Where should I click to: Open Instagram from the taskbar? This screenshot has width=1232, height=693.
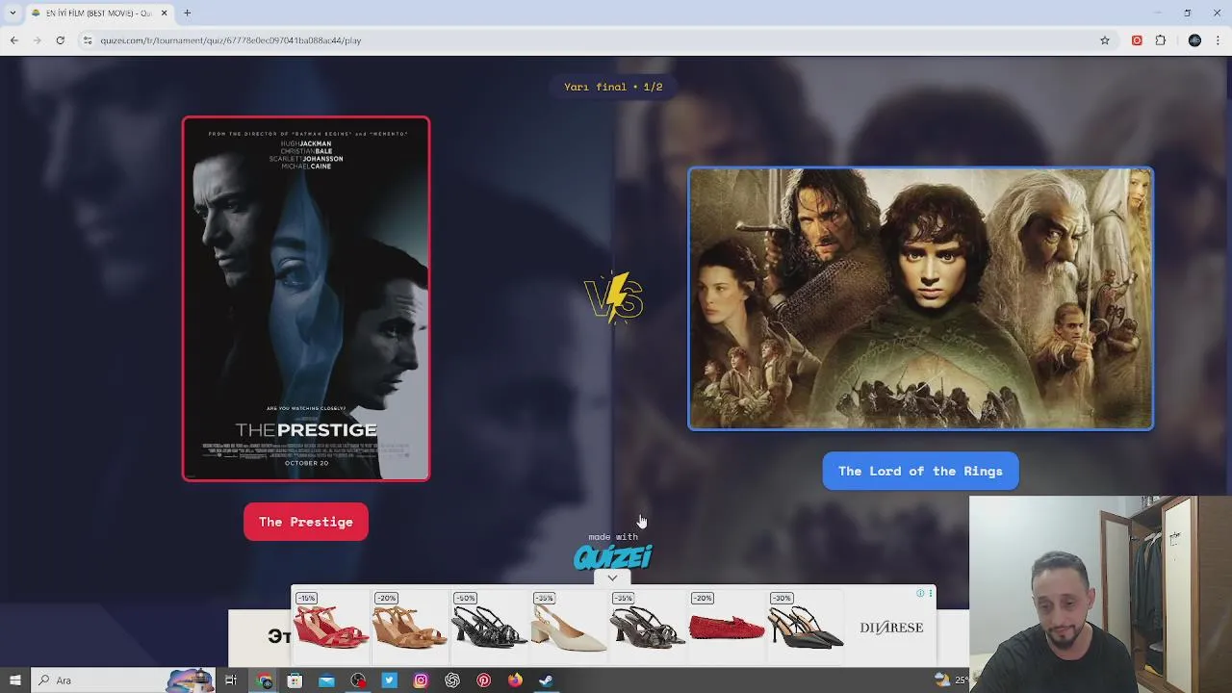[421, 680]
